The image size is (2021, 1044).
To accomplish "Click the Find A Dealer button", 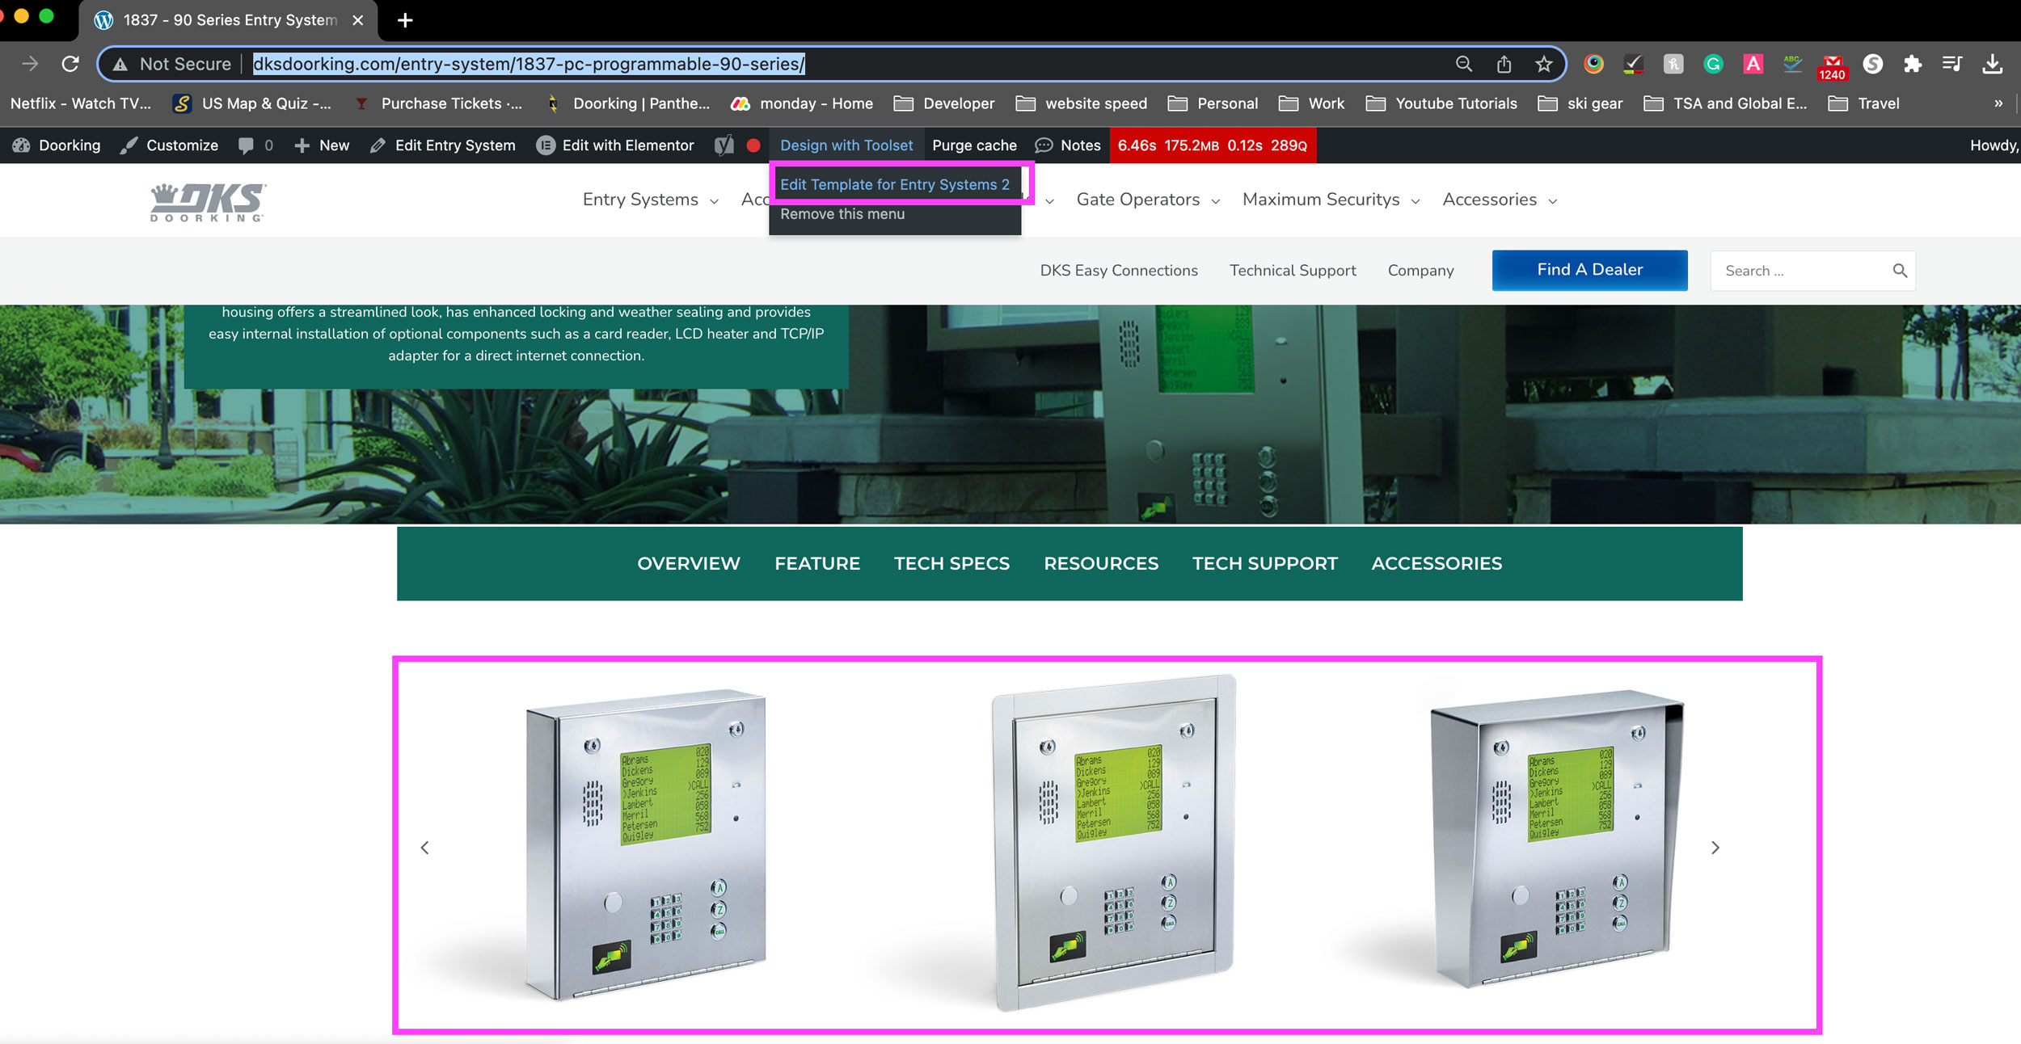I will click(1589, 270).
